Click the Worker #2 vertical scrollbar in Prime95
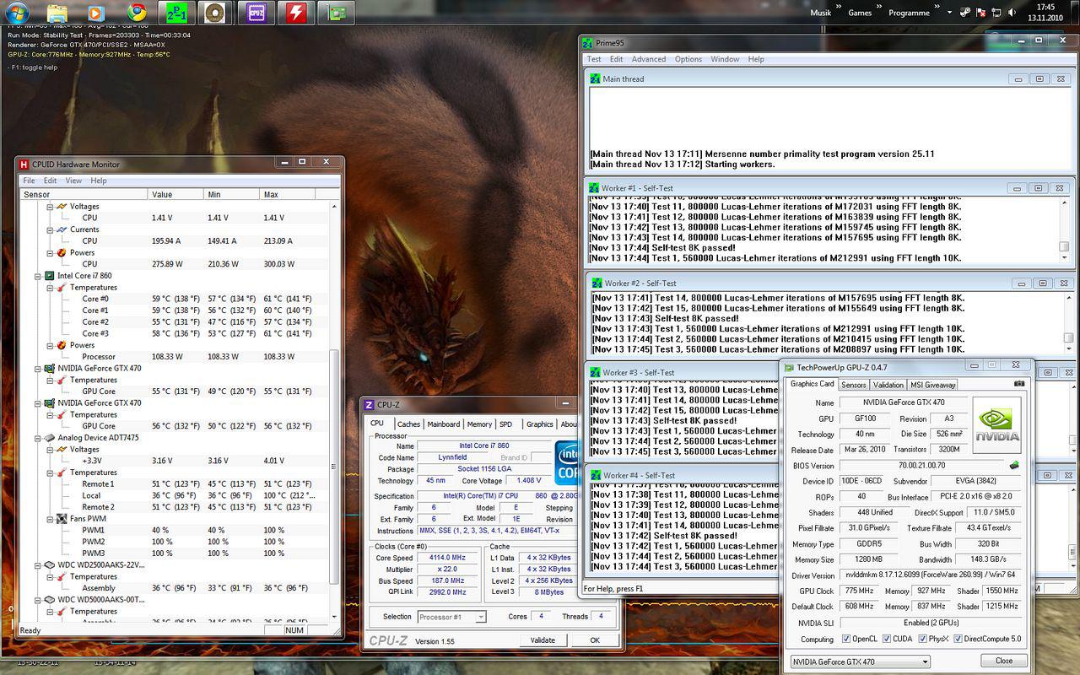Screen dimensions: 1080x675 pos(1067,323)
